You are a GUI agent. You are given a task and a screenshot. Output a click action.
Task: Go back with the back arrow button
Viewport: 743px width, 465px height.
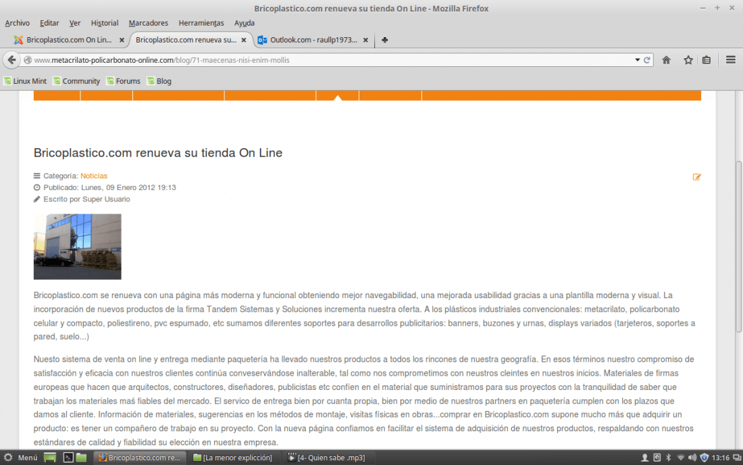pyautogui.click(x=11, y=59)
